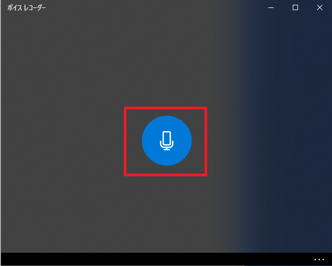Viewport: 332px width, 266px height.
Task: Focus the window by clicking its title bar
Action: click(x=148, y=7)
